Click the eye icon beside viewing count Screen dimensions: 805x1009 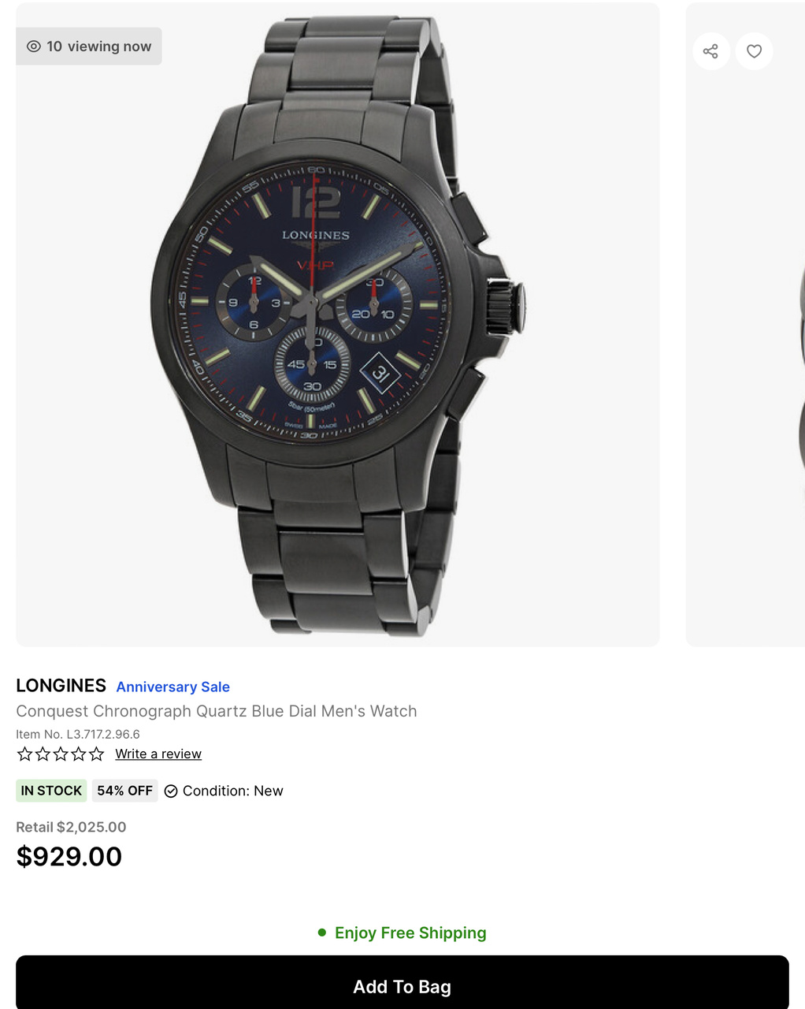click(x=34, y=47)
